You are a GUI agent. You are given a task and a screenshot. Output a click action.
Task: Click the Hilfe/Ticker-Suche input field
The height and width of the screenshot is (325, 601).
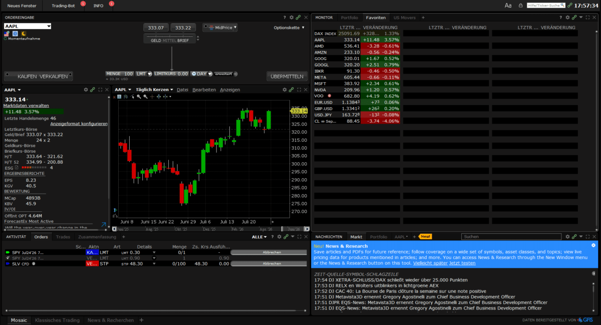click(x=546, y=6)
